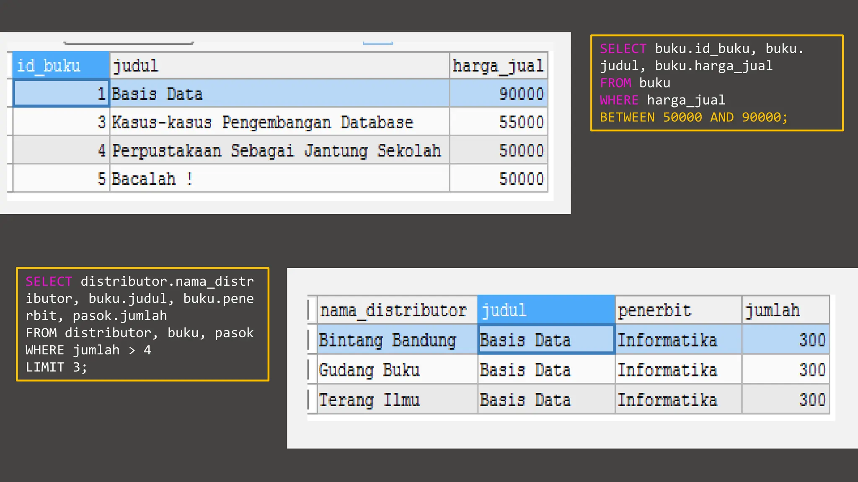858x482 pixels.
Task: Click the id_buku cell containing 1
Action: pyautogui.click(x=61, y=94)
